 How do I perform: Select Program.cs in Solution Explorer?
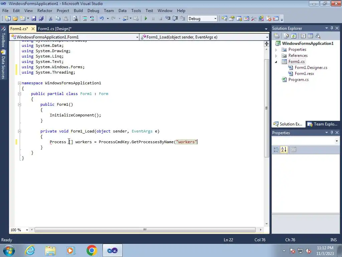coord(298,80)
